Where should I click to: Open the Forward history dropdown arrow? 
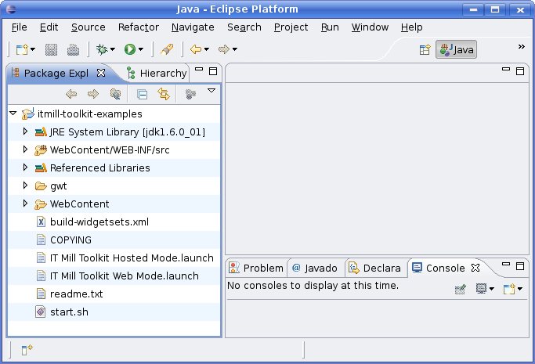pyautogui.click(x=235, y=50)
